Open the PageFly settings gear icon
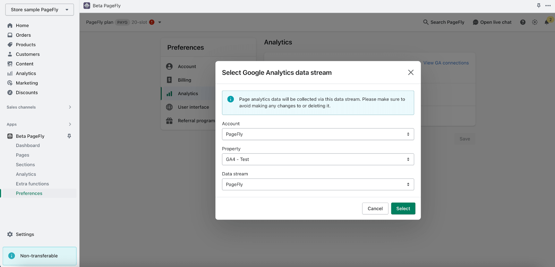 535,22
